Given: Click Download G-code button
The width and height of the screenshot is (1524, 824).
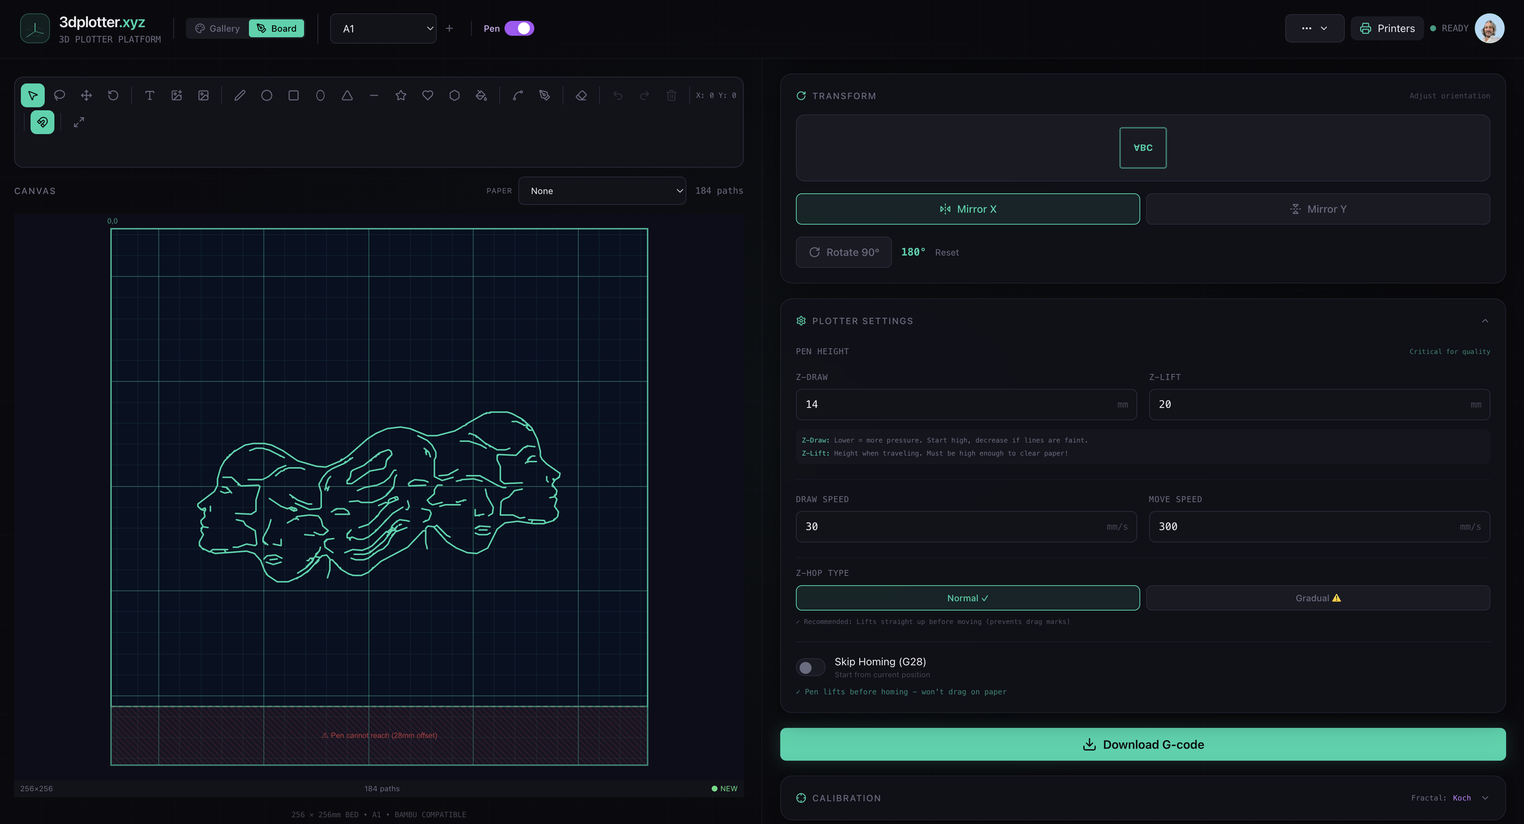Looking at the screenshot, I should 1143,745.
